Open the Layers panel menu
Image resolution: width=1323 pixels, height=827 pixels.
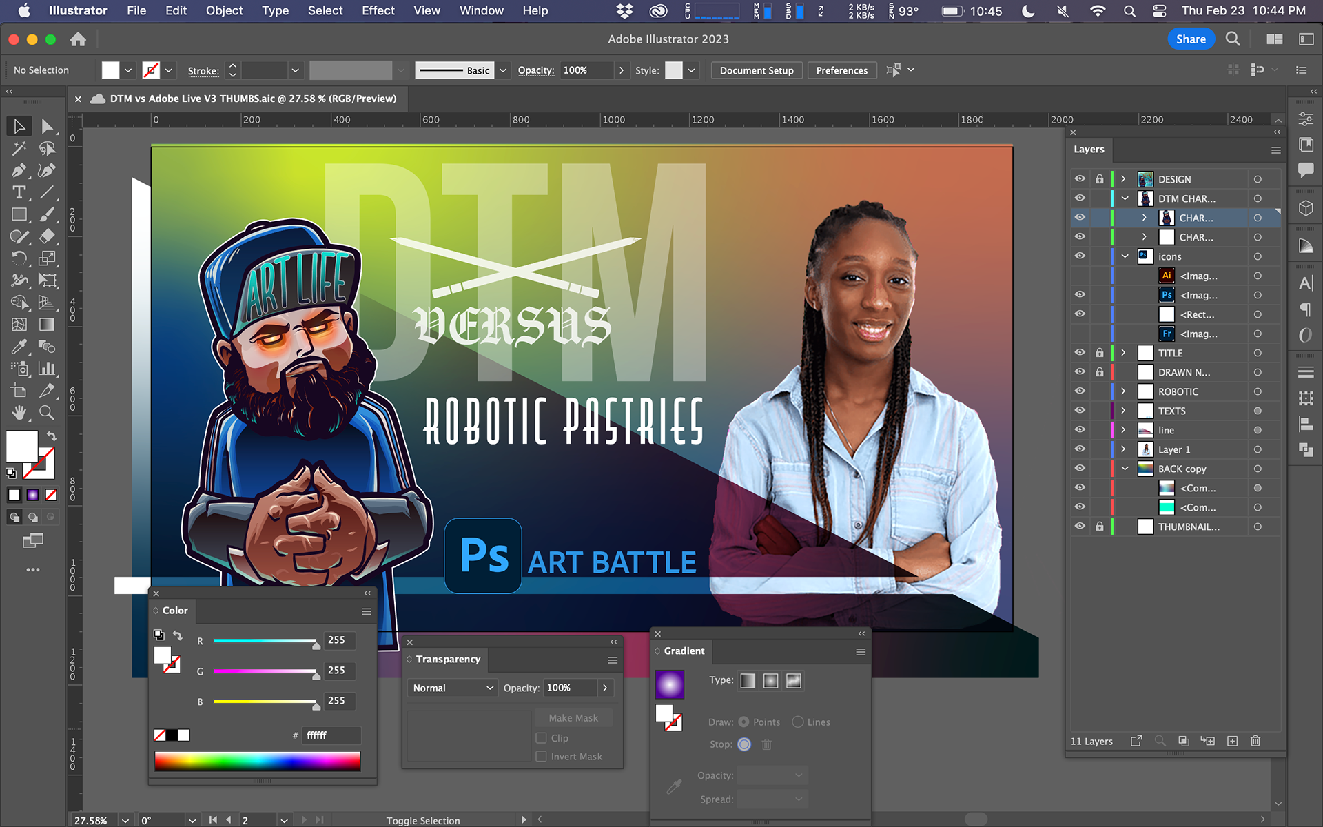[x=1275, y=150]
